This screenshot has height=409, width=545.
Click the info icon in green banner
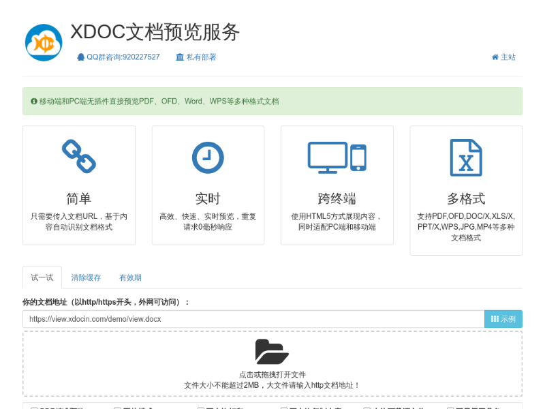coord(34,102)
